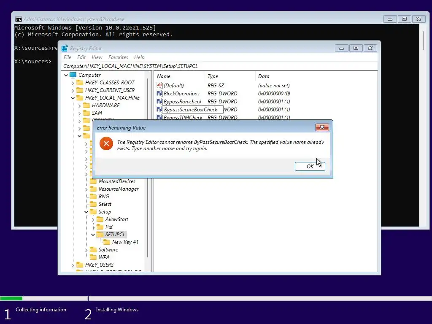
Task: Select the HKEY_LOCAL_MACHINE folder icon
Action: [80, 97]
